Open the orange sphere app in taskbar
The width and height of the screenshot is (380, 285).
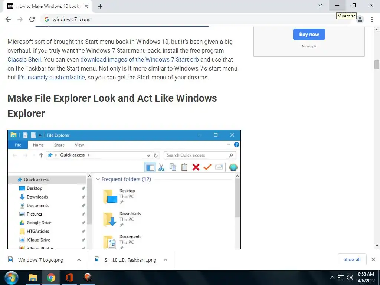[x=88, y=278]
